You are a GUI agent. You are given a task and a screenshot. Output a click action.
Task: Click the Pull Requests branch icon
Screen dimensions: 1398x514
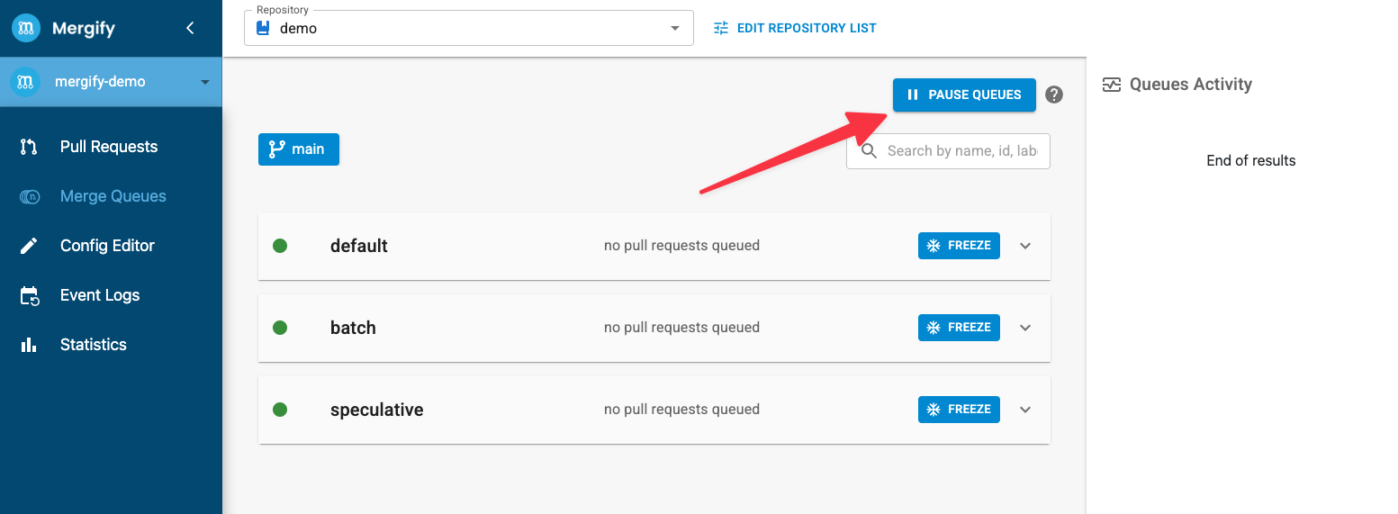coord(29,147)
